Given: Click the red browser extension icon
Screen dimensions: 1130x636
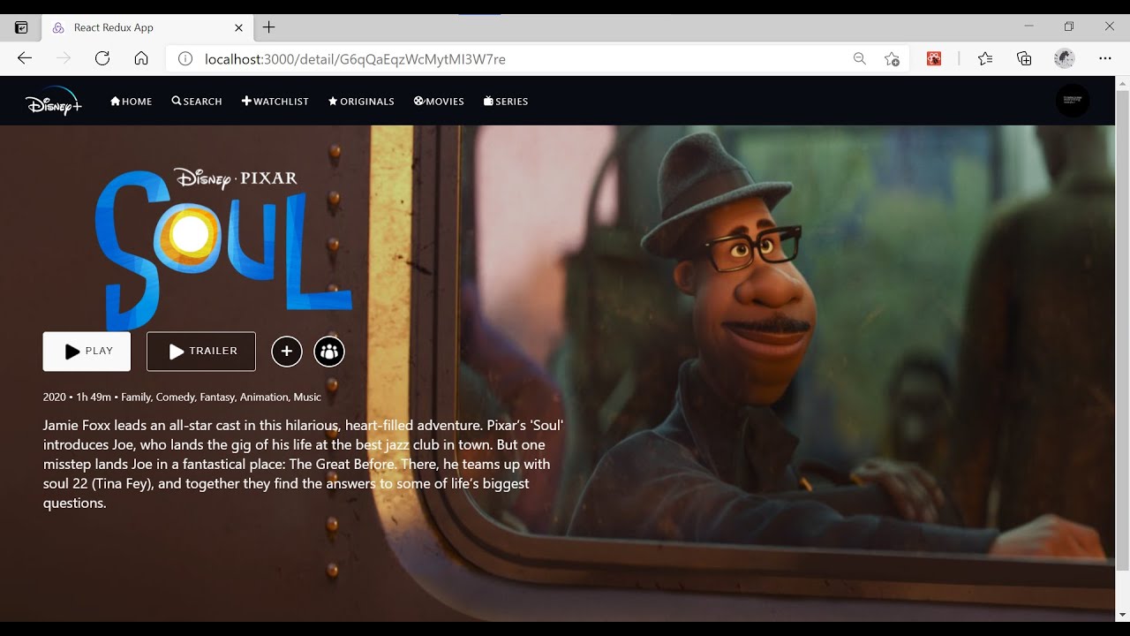Looking at the screenshot, I should point(934,59).
